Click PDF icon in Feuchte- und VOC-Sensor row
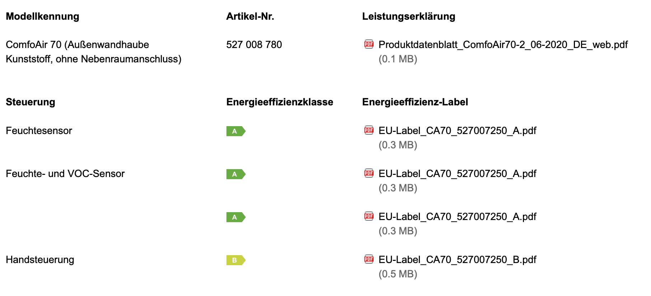This screenshot has height=296, width=651. [369, 173]
